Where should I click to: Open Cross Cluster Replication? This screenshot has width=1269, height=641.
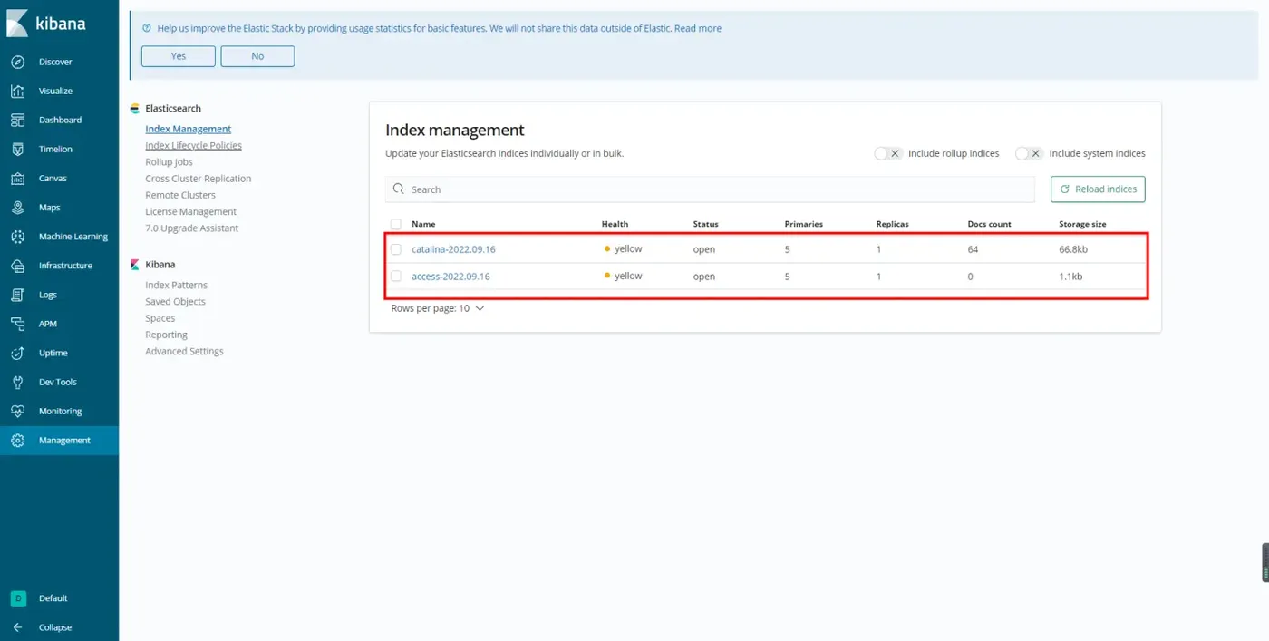click(199, 179)
